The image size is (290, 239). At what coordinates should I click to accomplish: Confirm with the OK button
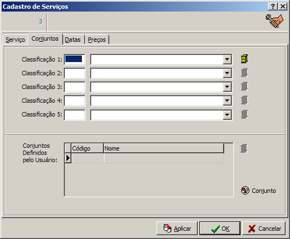coord(220,229)
